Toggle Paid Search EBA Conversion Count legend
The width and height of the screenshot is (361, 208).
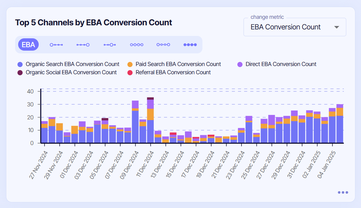[174, 64]
